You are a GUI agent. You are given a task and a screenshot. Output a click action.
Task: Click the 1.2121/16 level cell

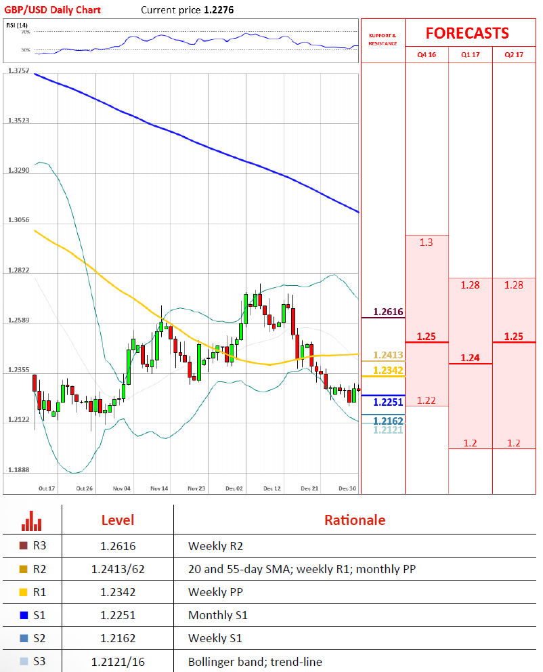coord(118,662)
